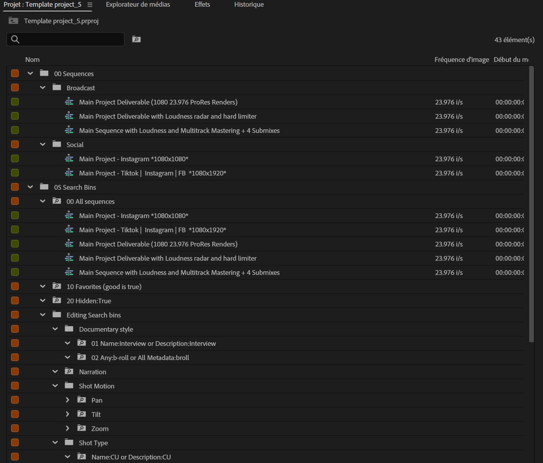Click the folder icon of 05 Search Bins
The width and height of the screenshot is (543, 463).
[44, 187]
